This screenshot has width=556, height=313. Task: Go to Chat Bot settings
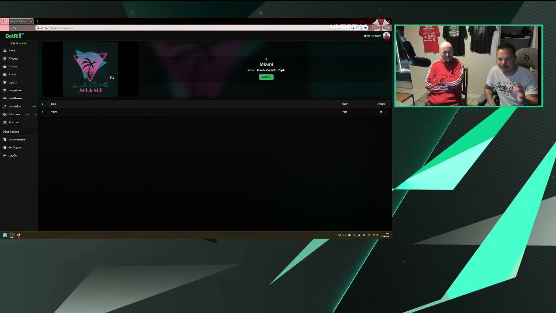click(13, 67)
